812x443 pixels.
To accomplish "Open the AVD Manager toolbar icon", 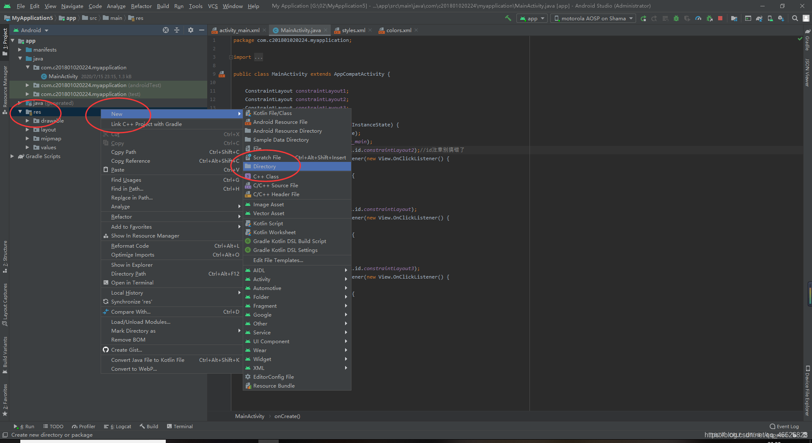I will pyautogui.click(x=770, y=18).
